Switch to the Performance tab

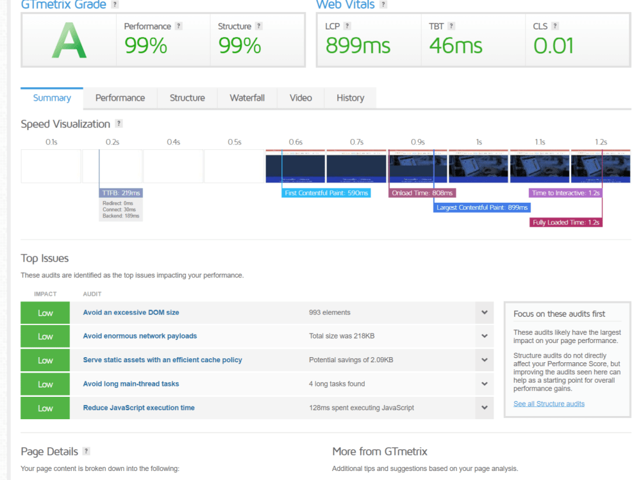[121, 98]
